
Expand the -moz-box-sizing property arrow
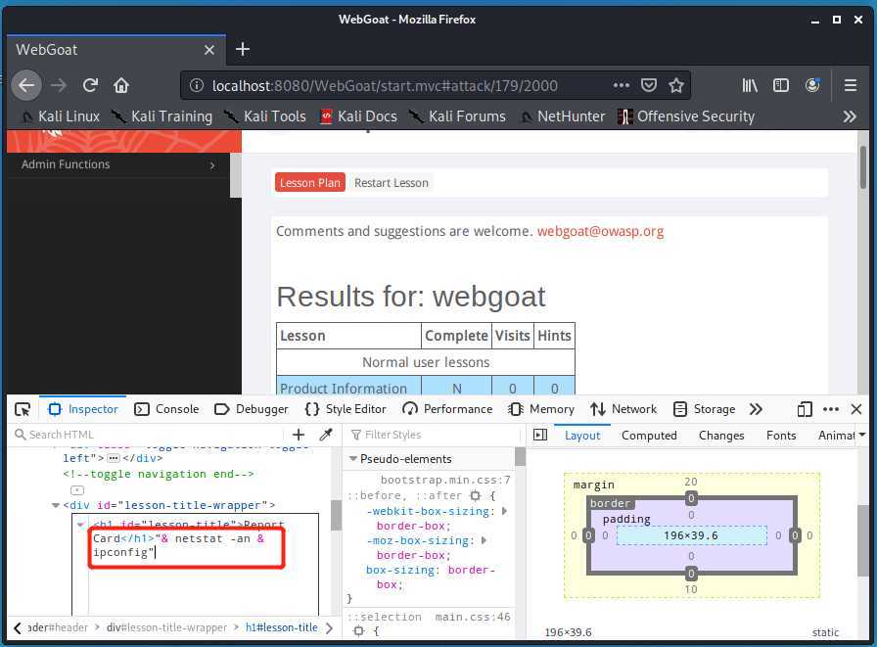pos(484,540)
